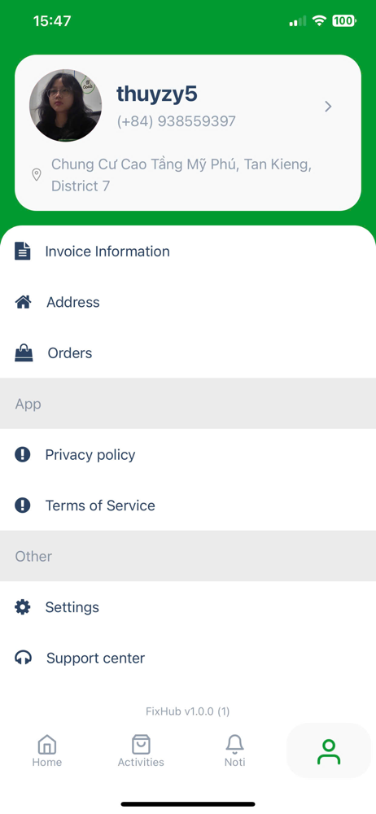Open the Support center option
Viewport: 376px width, 814px height.
coord(188,659)
